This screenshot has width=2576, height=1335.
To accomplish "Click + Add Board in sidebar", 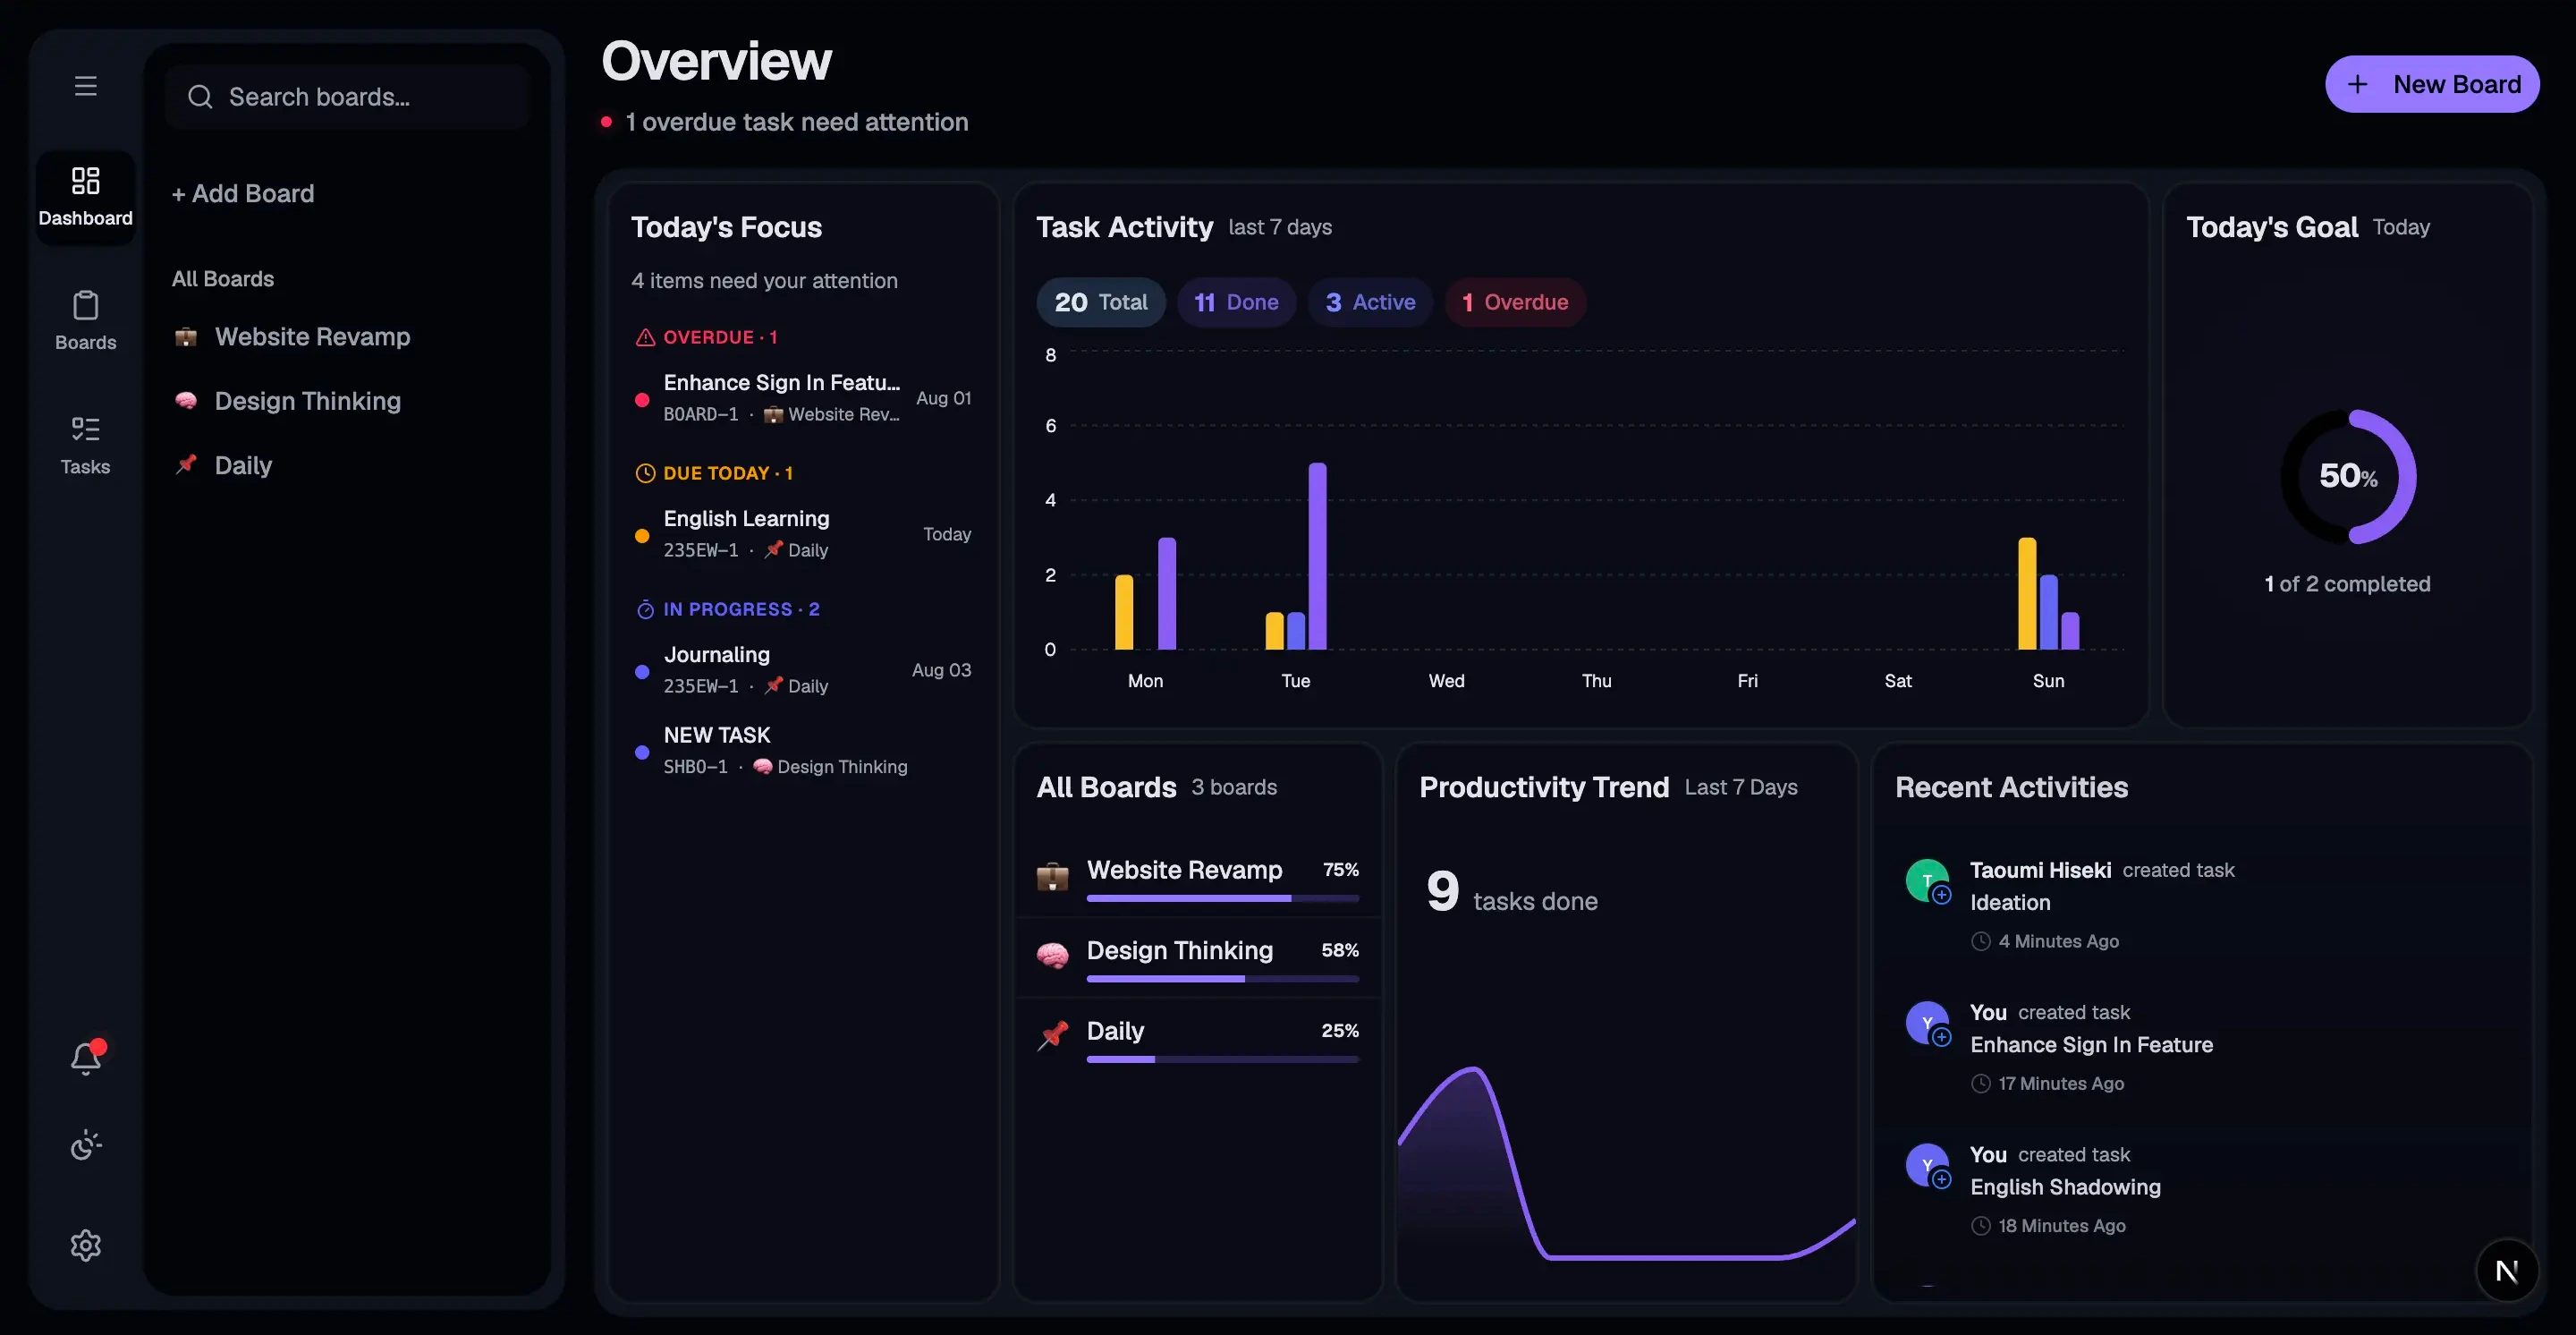I will click(243, 193).
